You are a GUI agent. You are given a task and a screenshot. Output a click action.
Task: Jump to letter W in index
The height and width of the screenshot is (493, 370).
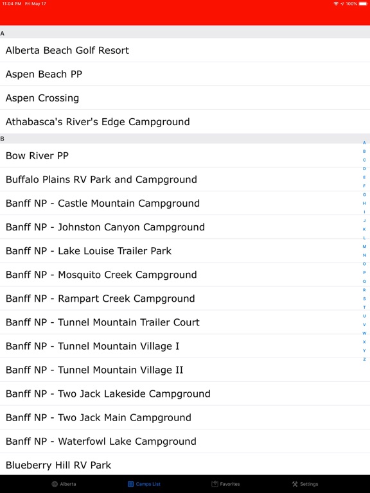[x=364, y=333]
